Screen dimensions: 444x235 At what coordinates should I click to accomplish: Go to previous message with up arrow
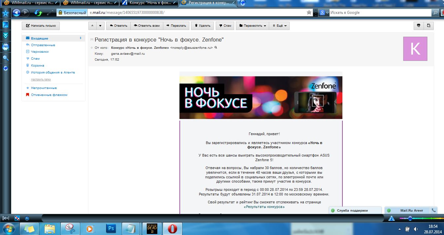[x=92, y=26]
